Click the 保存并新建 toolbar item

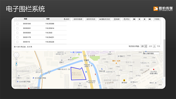(x=78, y=19)
